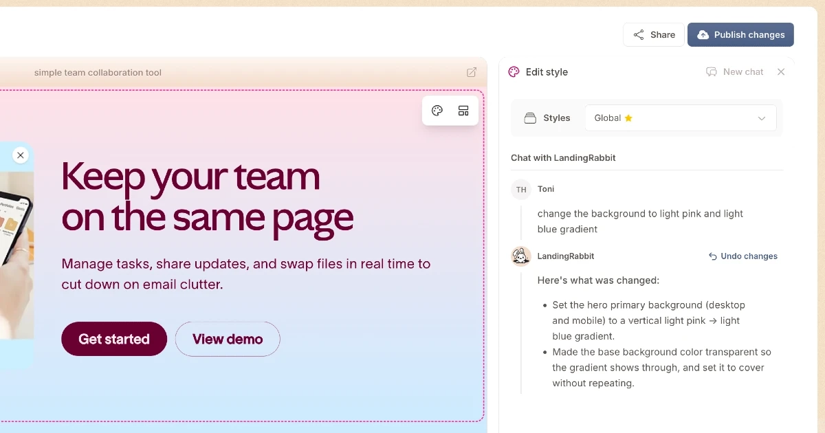Screen dimensions: 825x433
Task: Click the layout icon on hero section
Action: tap(463, 111)
